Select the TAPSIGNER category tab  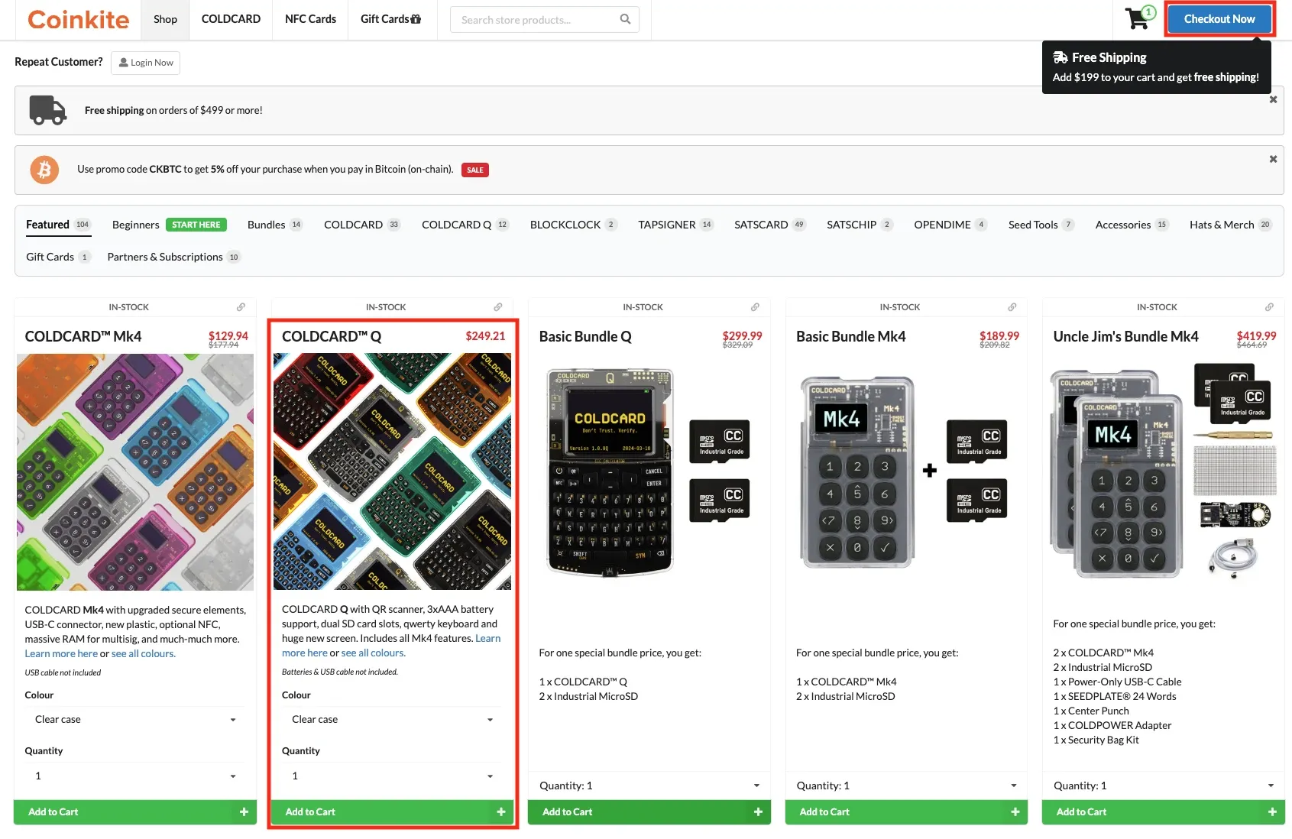(676, 225)
